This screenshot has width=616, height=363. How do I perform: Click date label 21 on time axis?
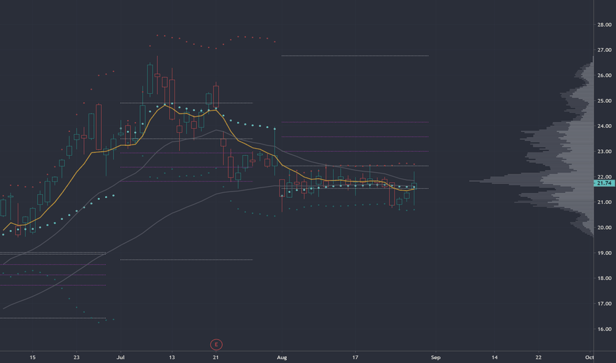coord(215,358)
